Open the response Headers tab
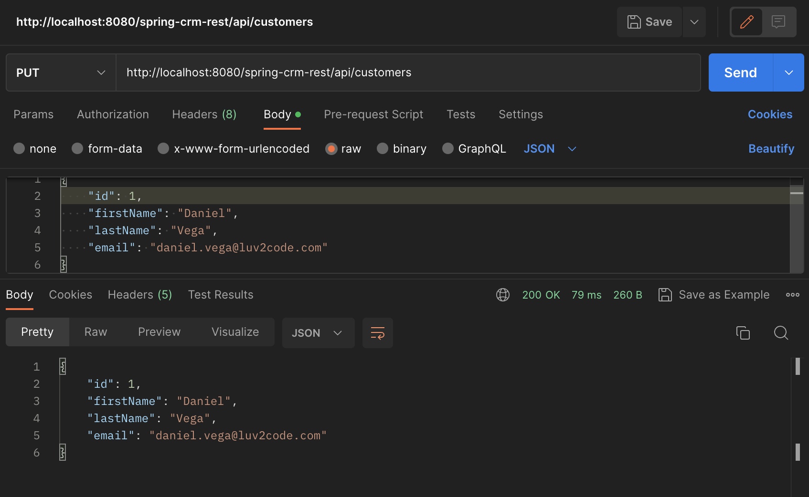 pyautogui.click(x=139, y=295)
